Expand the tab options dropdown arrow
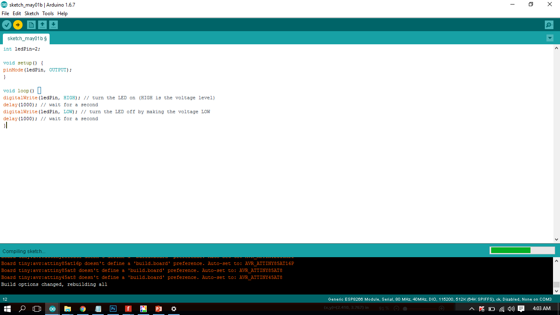 tap(550, 38)
